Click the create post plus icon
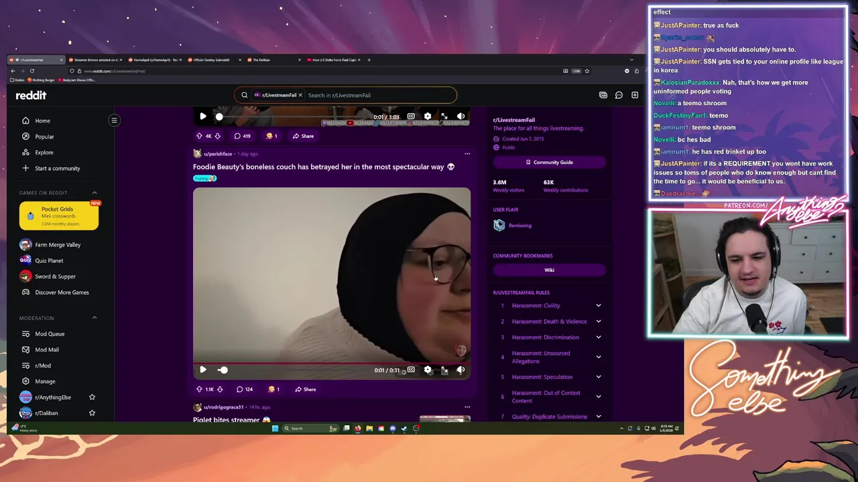This screenshot has height=482, width=858. point(635,95)
